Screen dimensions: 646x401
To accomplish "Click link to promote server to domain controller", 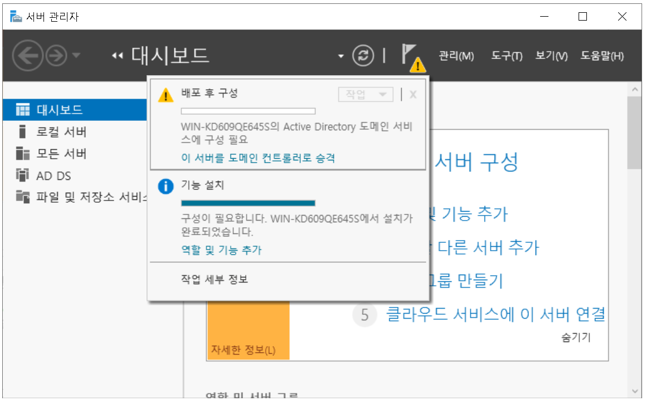I will tap(258, 158).
